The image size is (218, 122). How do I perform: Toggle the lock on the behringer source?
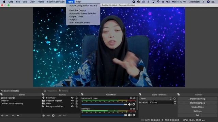77,98
